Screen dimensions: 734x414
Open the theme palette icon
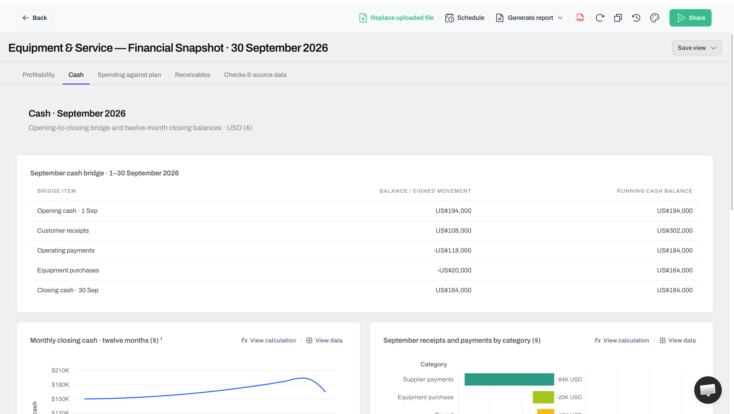pos(654,18)
